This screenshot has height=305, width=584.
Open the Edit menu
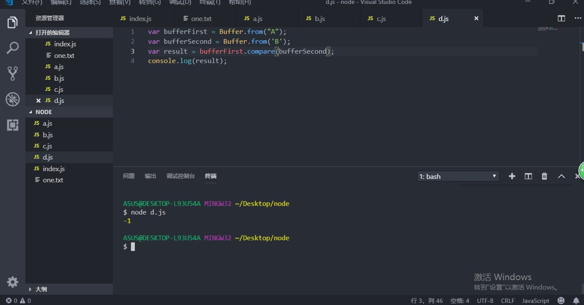pos(61,2)
